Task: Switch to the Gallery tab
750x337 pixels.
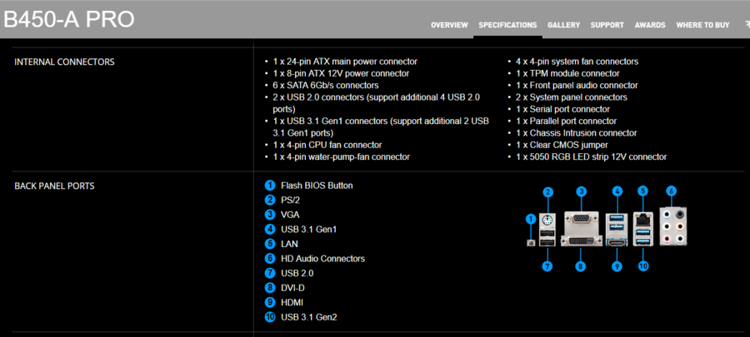Action: [563, 25]
